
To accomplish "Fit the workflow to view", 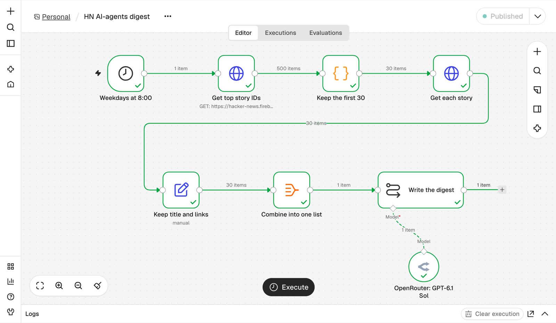I will 40,286.
